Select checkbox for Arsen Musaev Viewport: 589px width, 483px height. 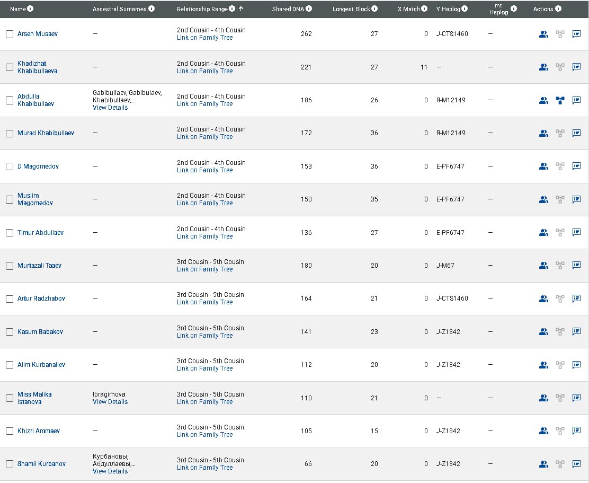(x=10, y=34)
